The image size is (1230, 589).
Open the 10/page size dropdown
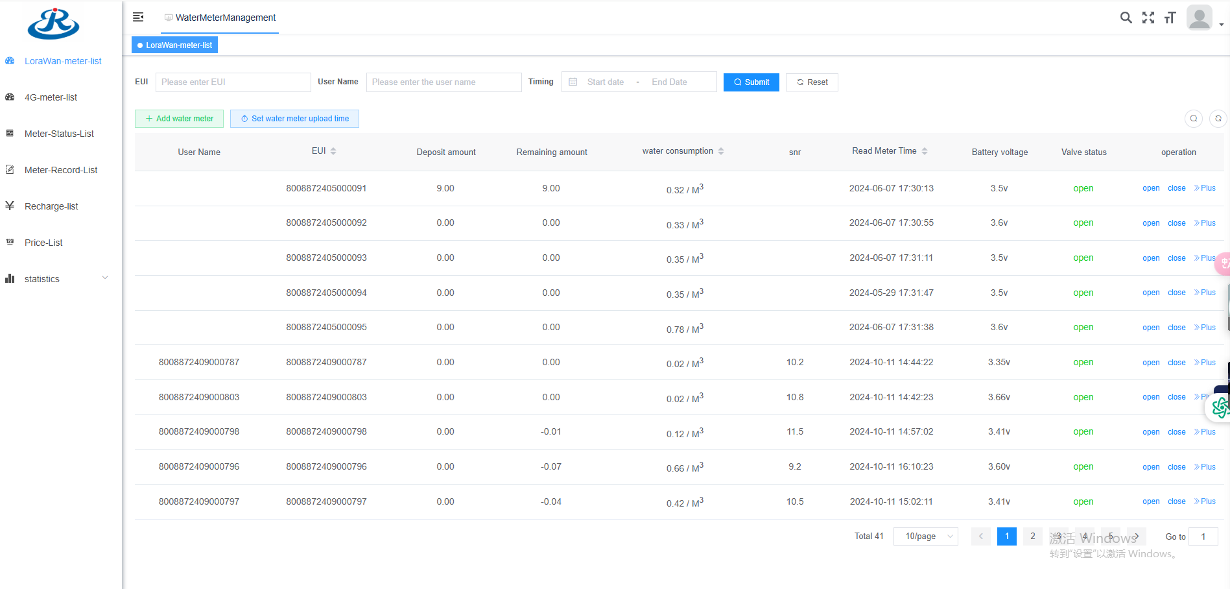(926, 536)
